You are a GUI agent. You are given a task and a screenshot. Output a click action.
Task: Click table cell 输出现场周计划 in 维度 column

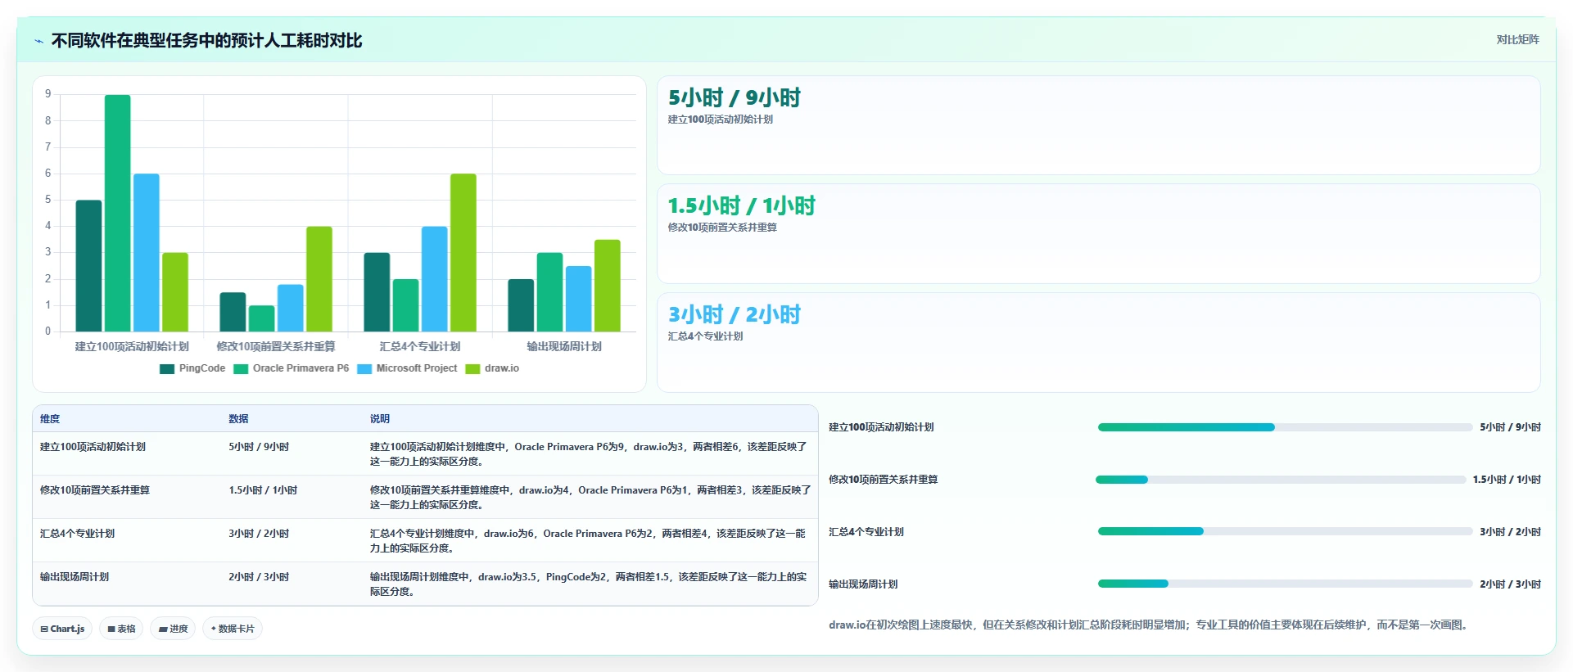(x=75, y=577)
